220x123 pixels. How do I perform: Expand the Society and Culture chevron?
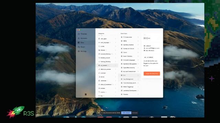pos(138,49)
